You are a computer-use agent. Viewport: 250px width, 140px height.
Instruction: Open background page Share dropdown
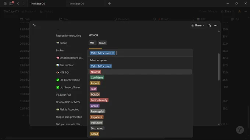point(228,11)
